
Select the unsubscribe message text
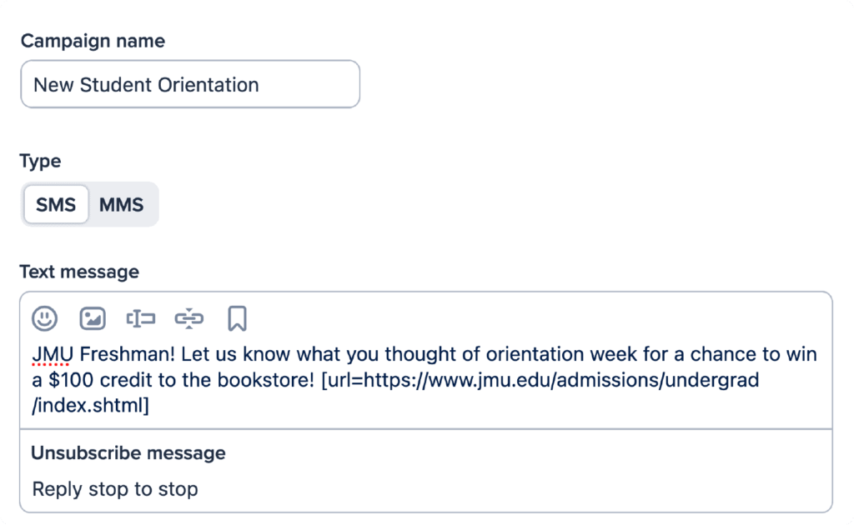tap(115, 489)
